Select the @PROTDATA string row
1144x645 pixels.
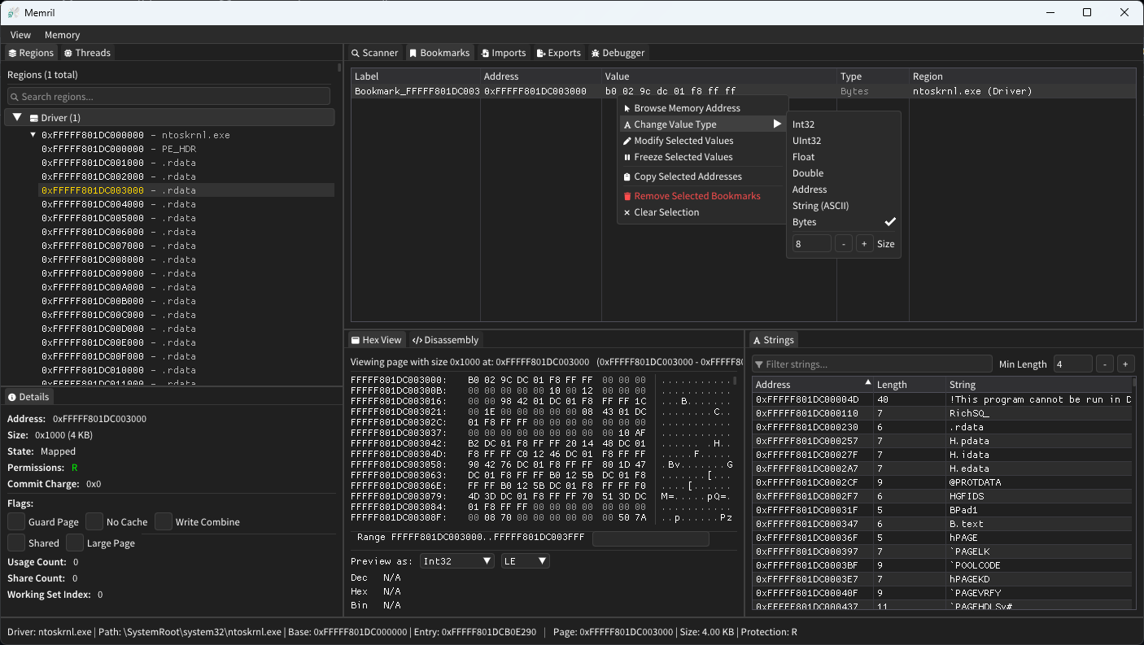click(x=942, y=482)
